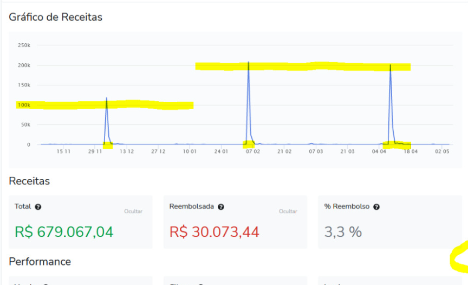Click the help icon beside Total

[x=38, y=207]
